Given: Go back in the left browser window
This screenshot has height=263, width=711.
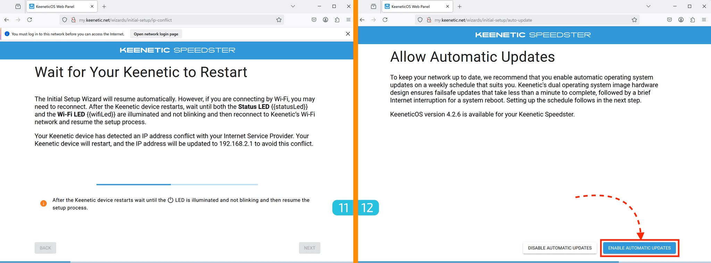Looking at the screenshot, I should click(x=7, y=20).
